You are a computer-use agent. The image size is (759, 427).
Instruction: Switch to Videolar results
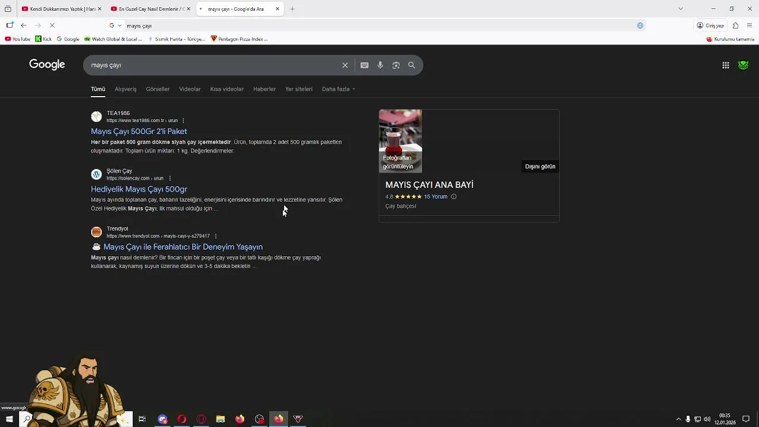point(190,89)
